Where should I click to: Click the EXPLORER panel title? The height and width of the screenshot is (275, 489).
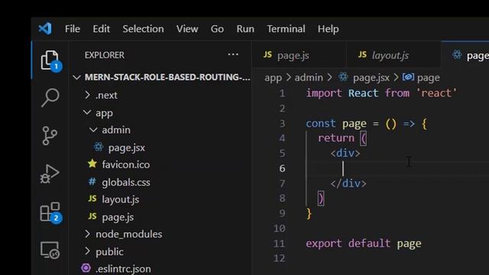tap(105, 55)
